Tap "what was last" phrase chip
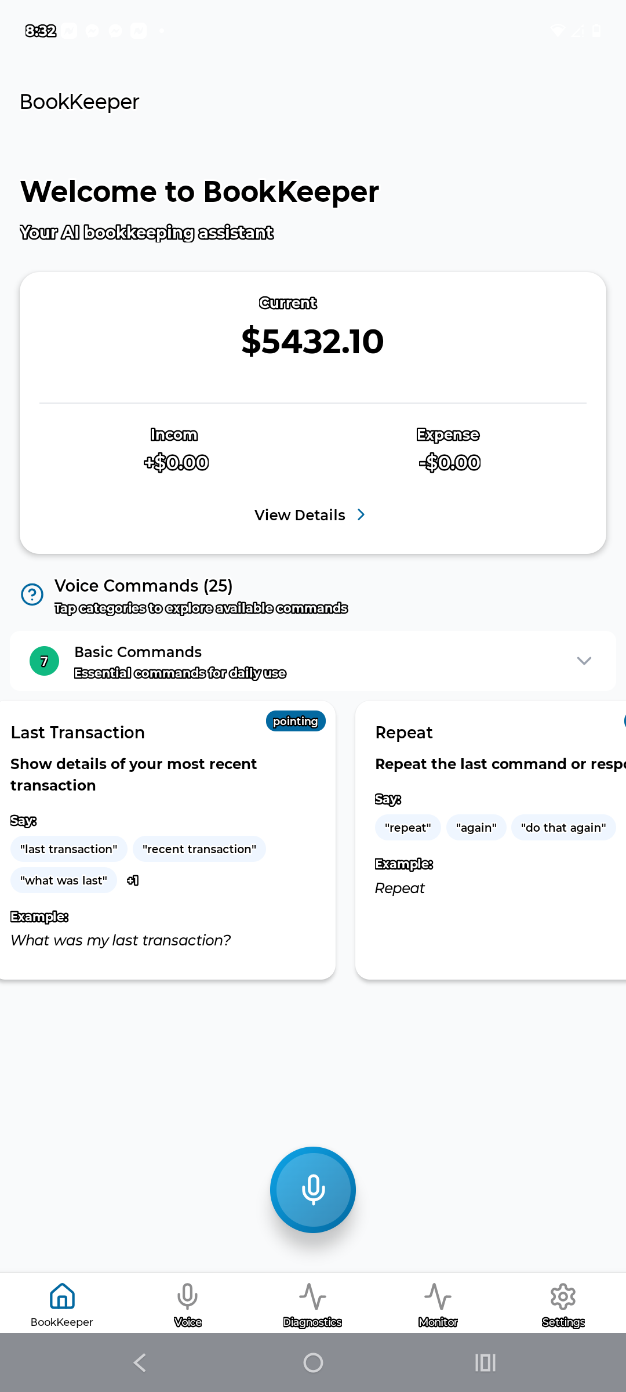 (64, 880)
